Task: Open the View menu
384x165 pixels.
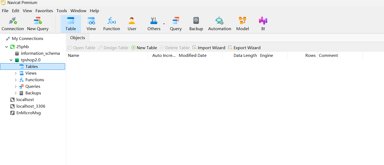Action: coord(27,11)
